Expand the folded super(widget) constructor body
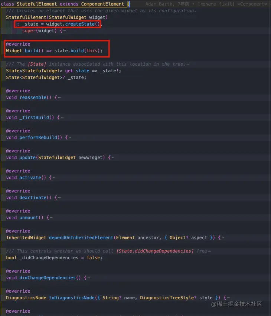Screen dimensions: 271x316 pos(65,31)
